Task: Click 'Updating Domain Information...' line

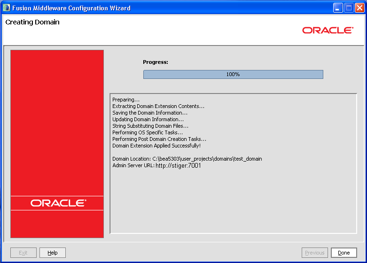Action: tap(148, 119)
